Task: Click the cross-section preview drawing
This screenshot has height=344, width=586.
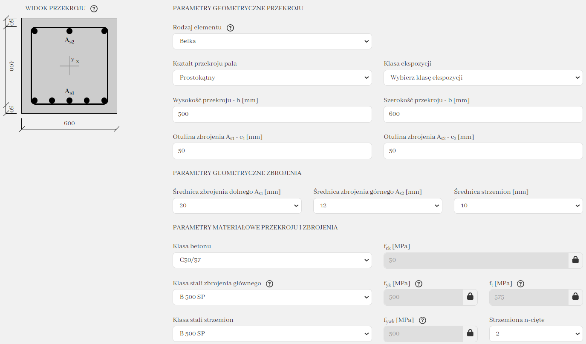Action: 69,66
